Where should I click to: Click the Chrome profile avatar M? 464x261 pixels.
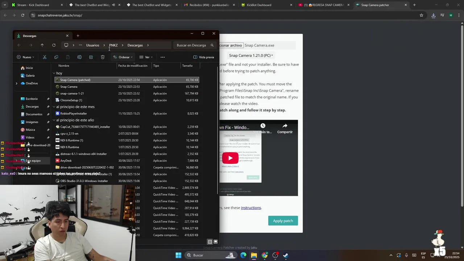click(451, 15)
